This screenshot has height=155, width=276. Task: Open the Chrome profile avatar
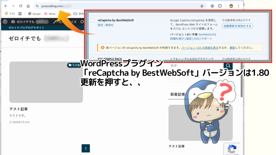pyautogui.click(x=231, y=6)
